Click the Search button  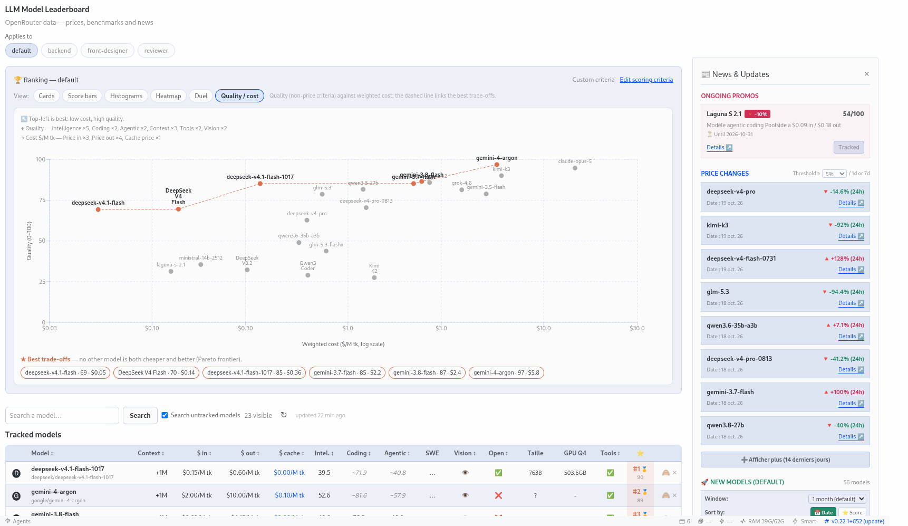point(140,416)
